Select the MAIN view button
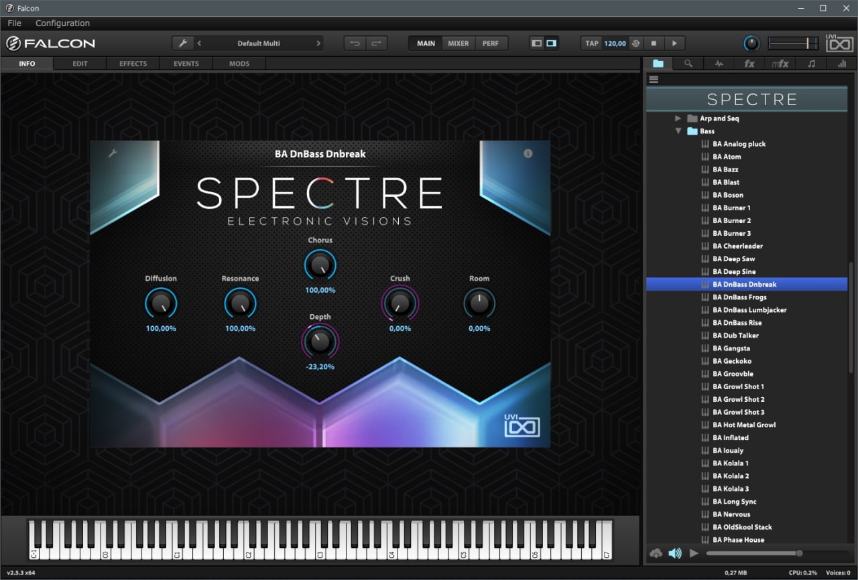 pyautogui.click(x=426, y=44)
